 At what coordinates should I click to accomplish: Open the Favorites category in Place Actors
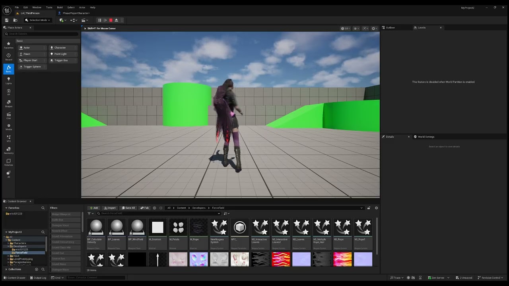pos(8,45)
